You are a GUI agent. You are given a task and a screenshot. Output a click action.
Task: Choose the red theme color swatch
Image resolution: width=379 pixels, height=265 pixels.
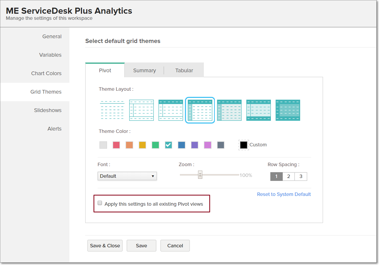pyautogui.click(x=116, y=145)
